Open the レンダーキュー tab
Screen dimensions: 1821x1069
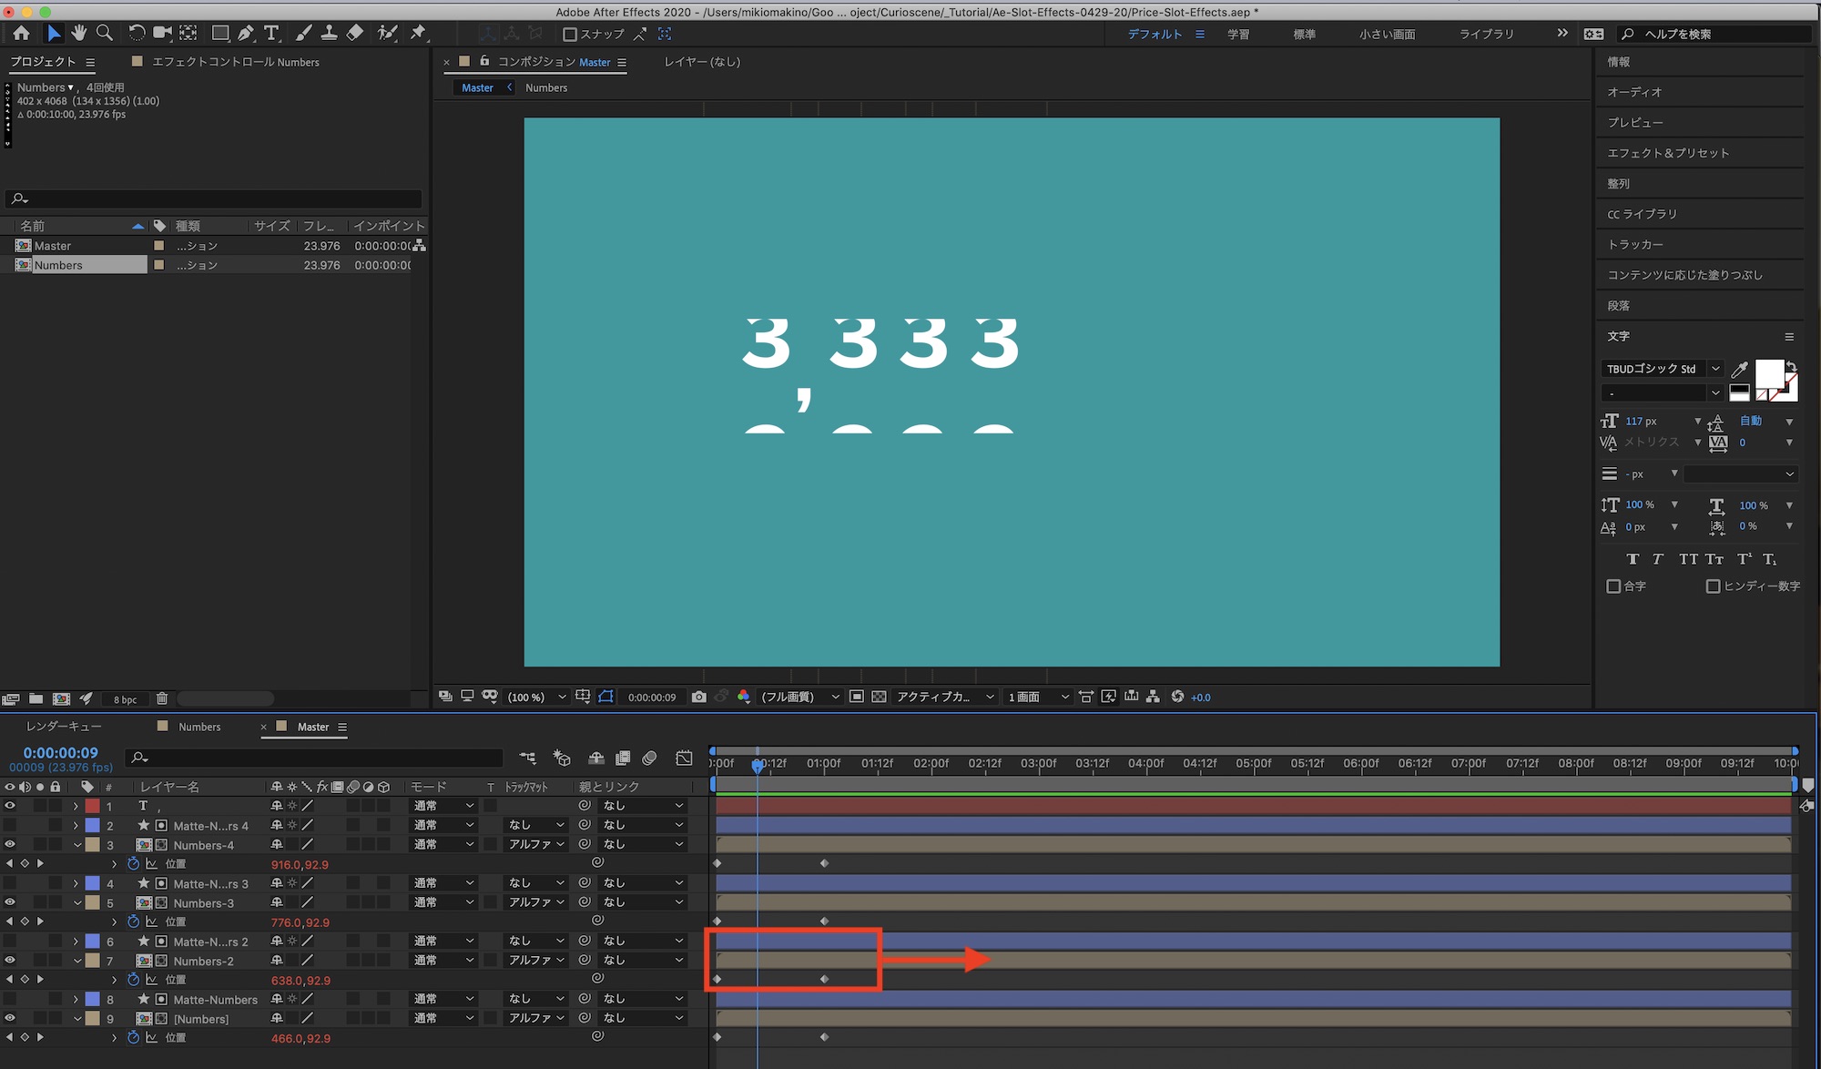64,727
